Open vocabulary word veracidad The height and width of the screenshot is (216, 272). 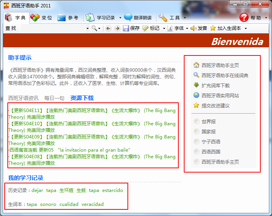point(92,204)
